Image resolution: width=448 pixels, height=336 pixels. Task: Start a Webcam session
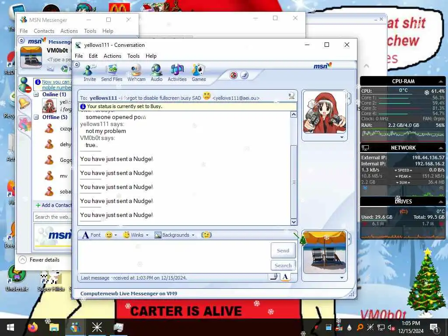[x=136, y=73]
